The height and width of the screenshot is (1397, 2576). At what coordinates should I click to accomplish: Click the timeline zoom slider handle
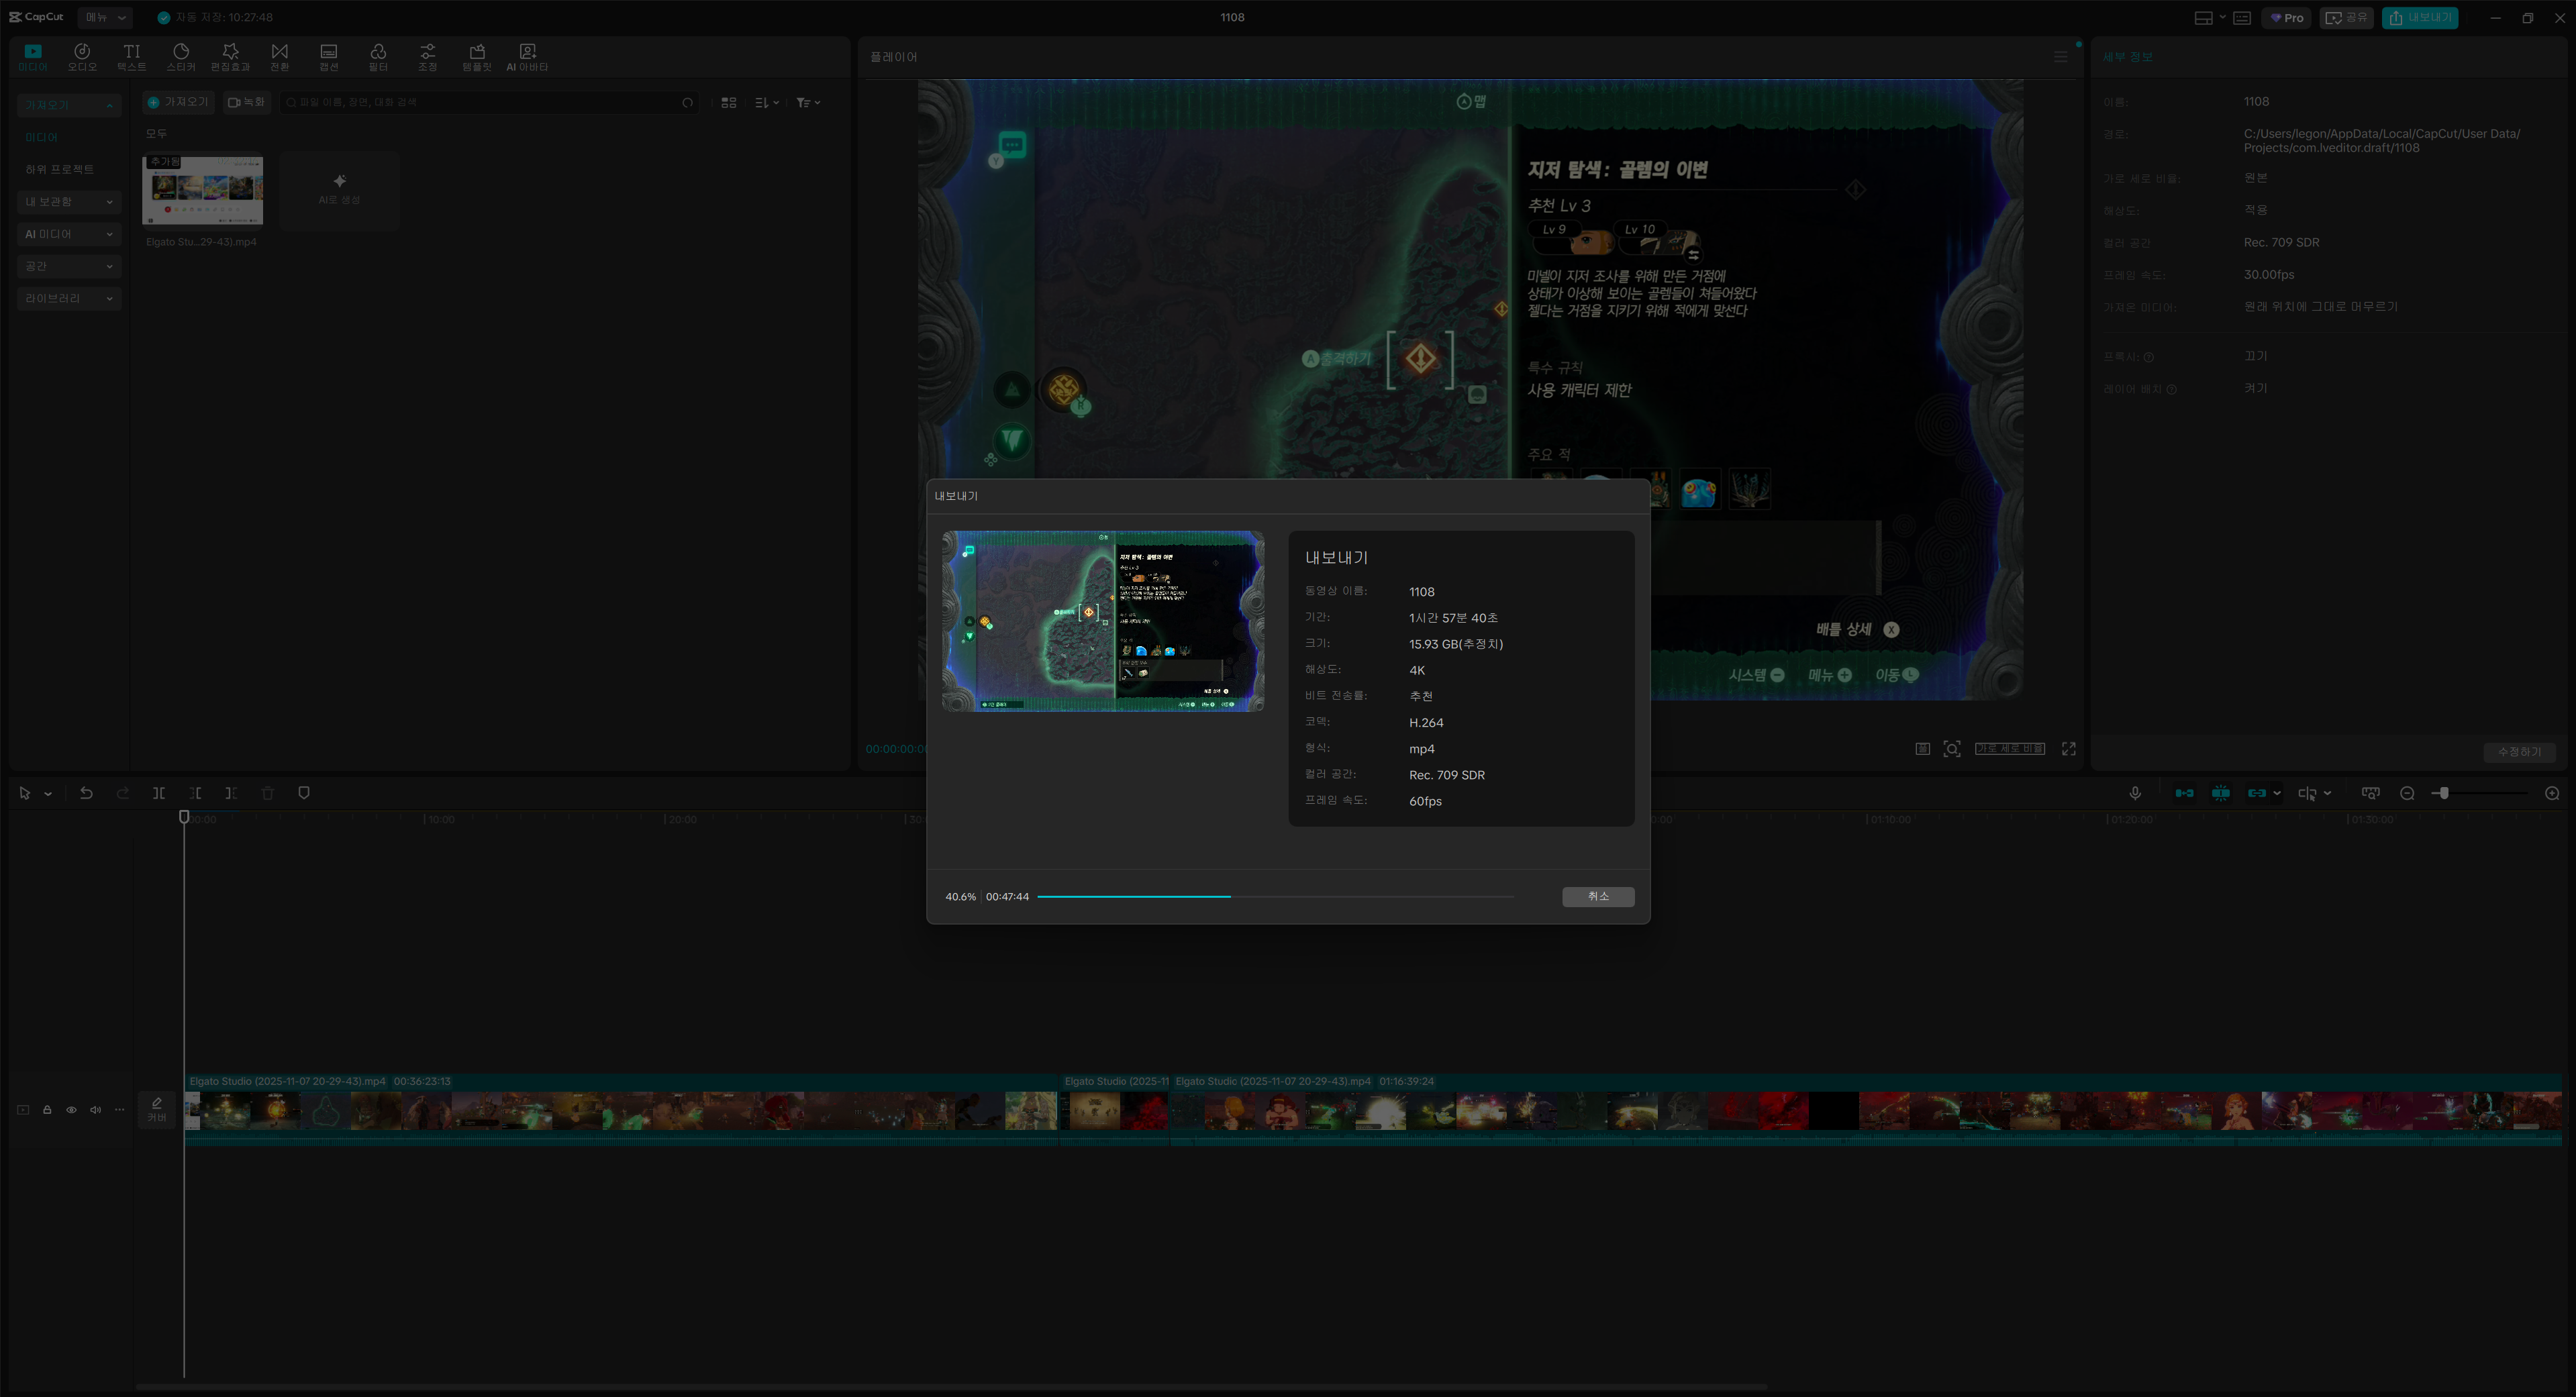tap(2443, 793)
